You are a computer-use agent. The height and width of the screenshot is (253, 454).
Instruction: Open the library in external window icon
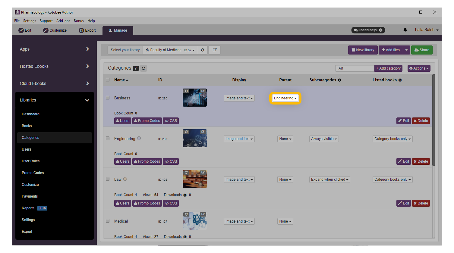click(215, 50)
